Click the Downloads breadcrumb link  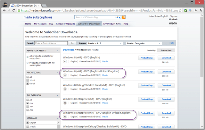click(x=69, y=50)
